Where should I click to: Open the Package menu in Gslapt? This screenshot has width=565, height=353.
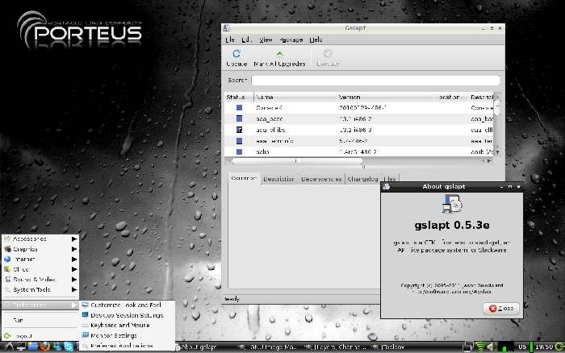(291, 39)
